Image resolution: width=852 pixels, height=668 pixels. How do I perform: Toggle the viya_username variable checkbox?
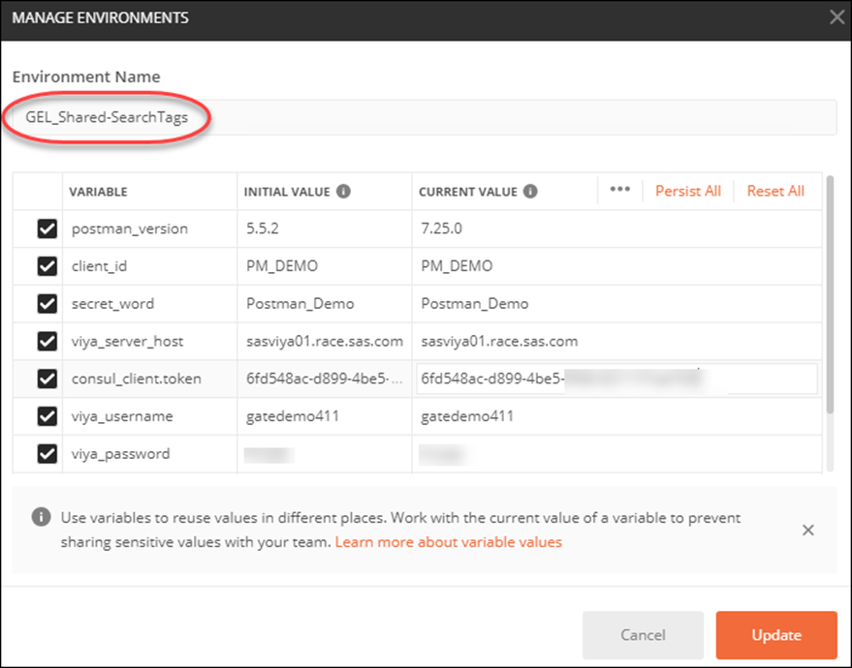(x=47, y=416)
